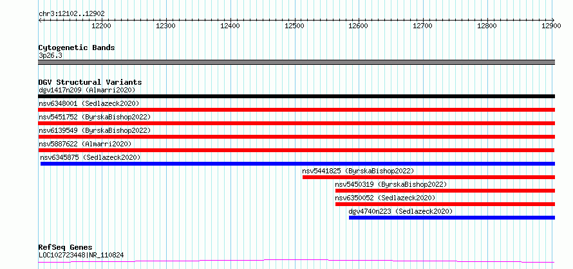
Task: Open the RefSeq Genes track title
Action: coord(65,248)
